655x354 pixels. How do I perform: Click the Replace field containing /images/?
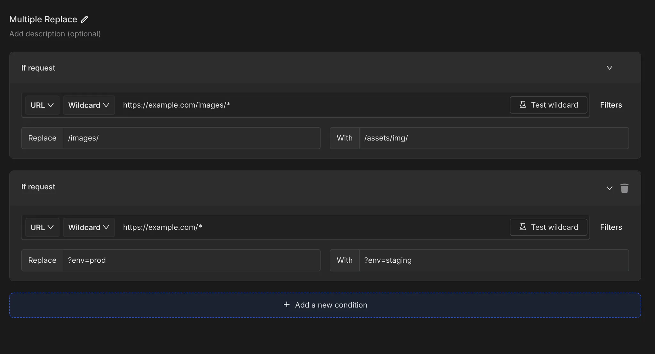[191, 138]
